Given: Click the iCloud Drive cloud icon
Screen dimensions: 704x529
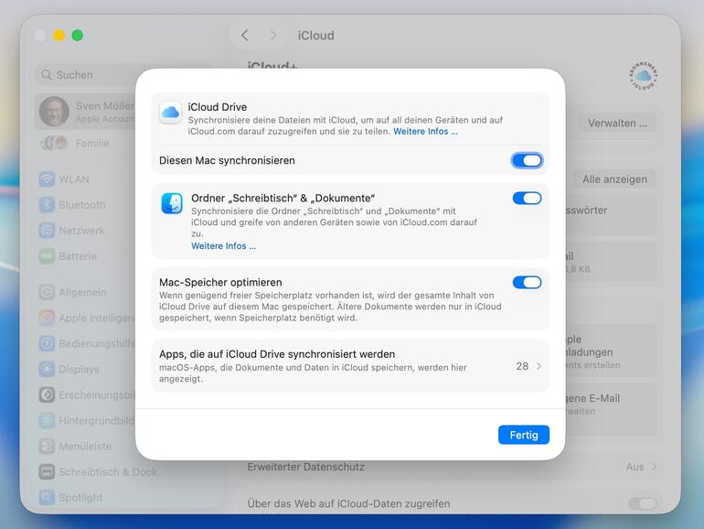Looking at the screenshot, I should coord(170,113).
